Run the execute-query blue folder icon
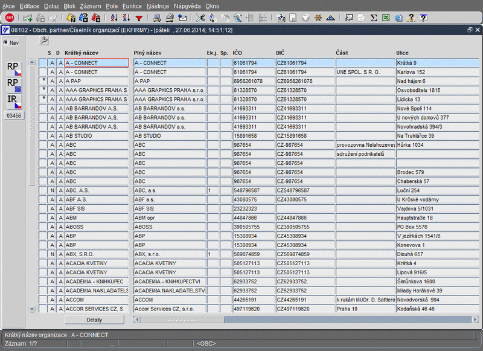The width and height of the screenshot is (483, 351). pyautogui.click(x=83, y=18)
